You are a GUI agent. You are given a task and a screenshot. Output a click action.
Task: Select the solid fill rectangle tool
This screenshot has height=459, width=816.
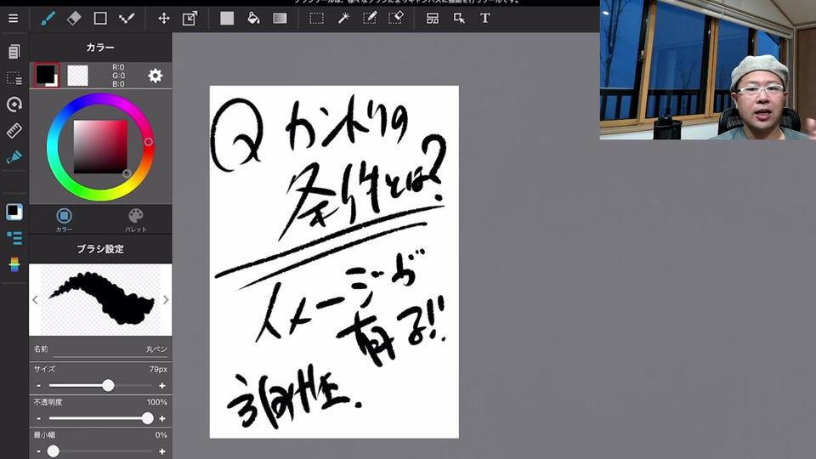(227, 18)
